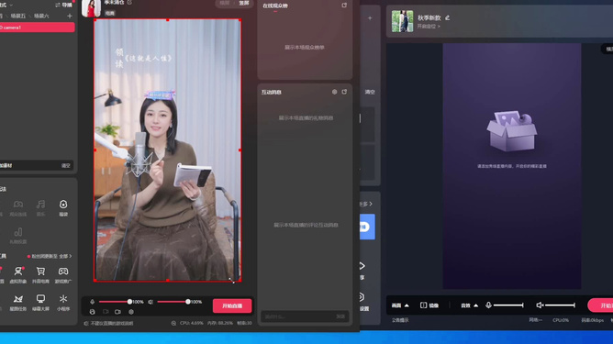Image resolution: width=613 pixels, height=344 pixels.
Task: Mute speaker icon in right window
Action: coord(540,305)
